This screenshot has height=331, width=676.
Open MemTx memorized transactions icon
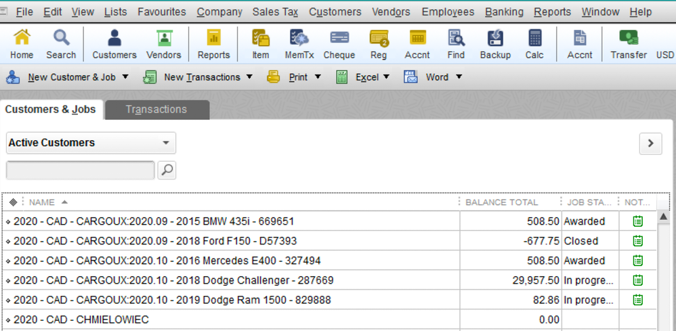tap(299, 44)
